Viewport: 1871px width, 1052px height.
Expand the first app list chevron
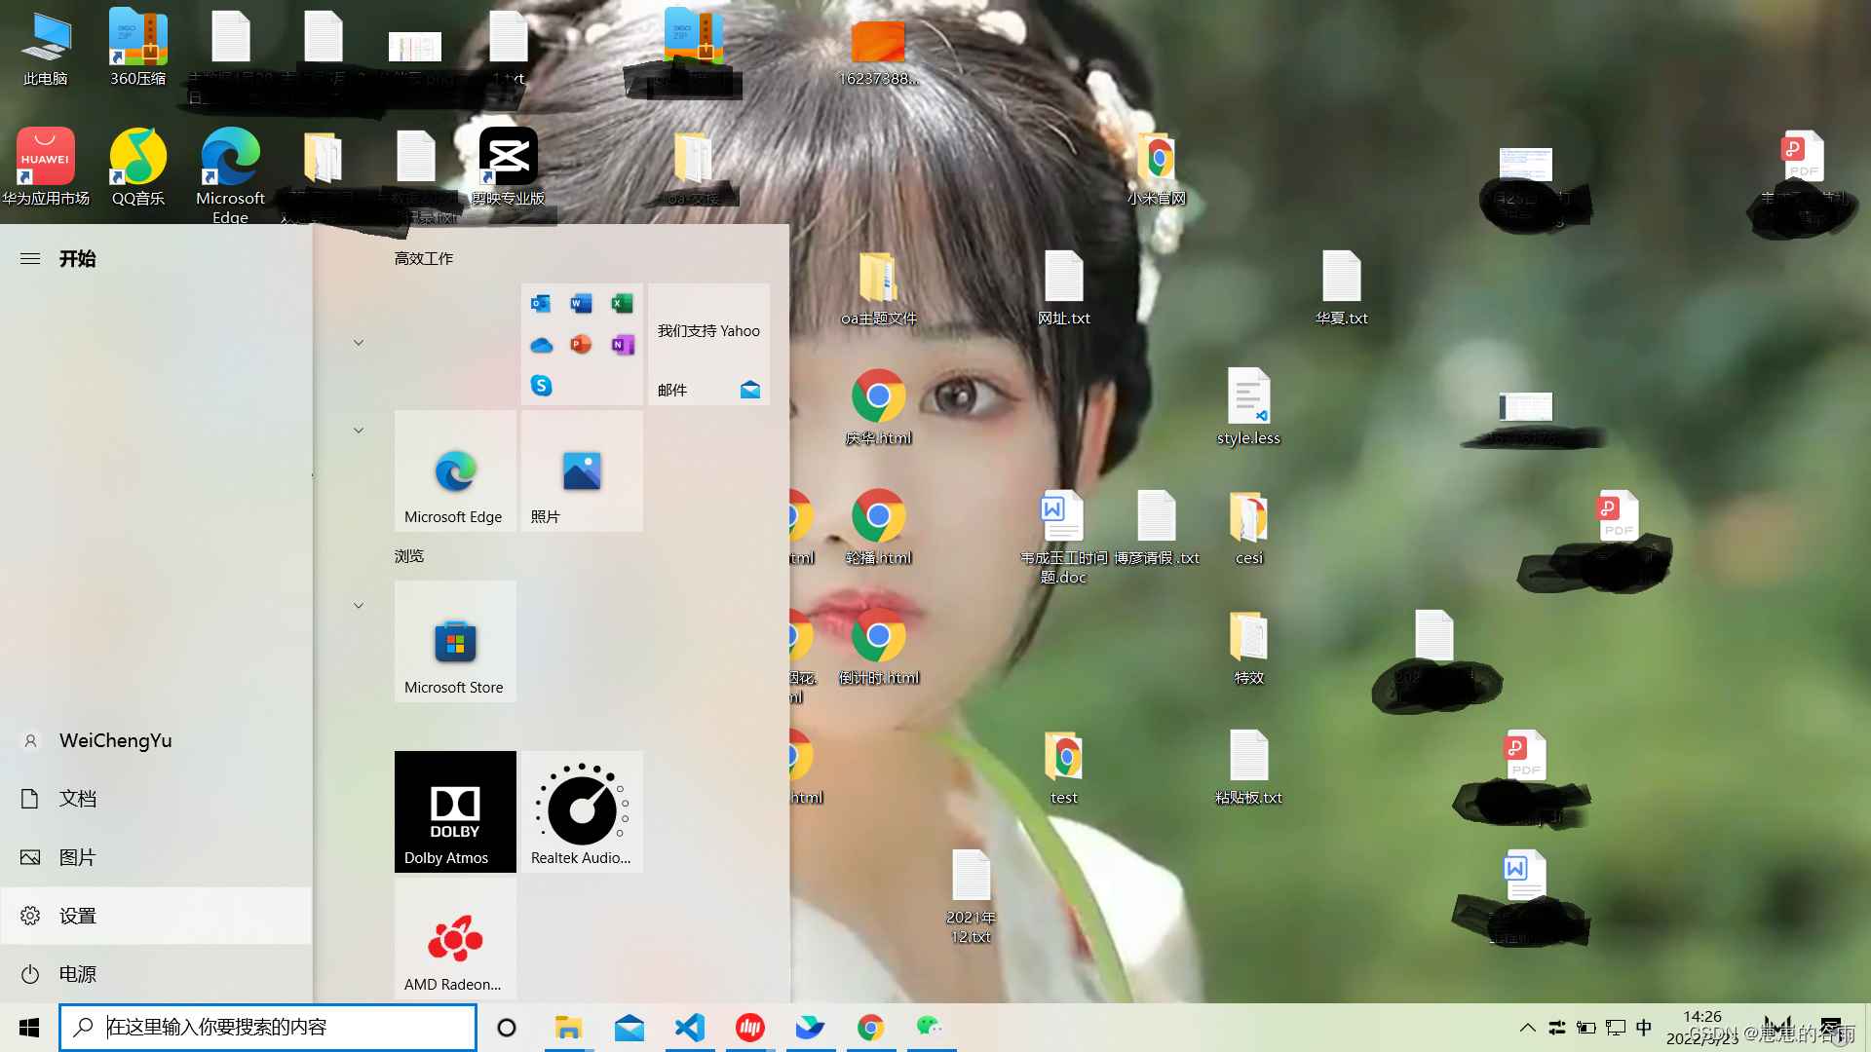(359, 343)
